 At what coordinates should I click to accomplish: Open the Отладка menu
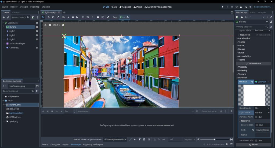tap(24, 7)
